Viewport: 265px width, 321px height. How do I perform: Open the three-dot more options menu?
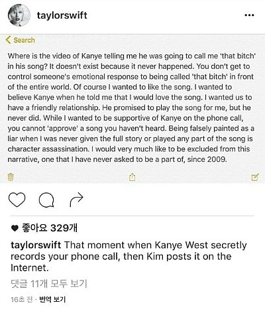tap(249, 15)
